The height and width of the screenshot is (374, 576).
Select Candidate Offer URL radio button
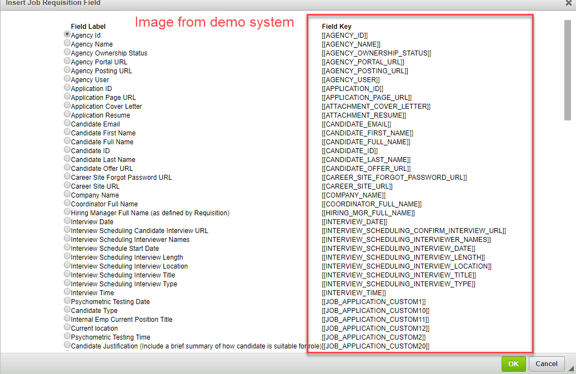(x=67, y=168)
